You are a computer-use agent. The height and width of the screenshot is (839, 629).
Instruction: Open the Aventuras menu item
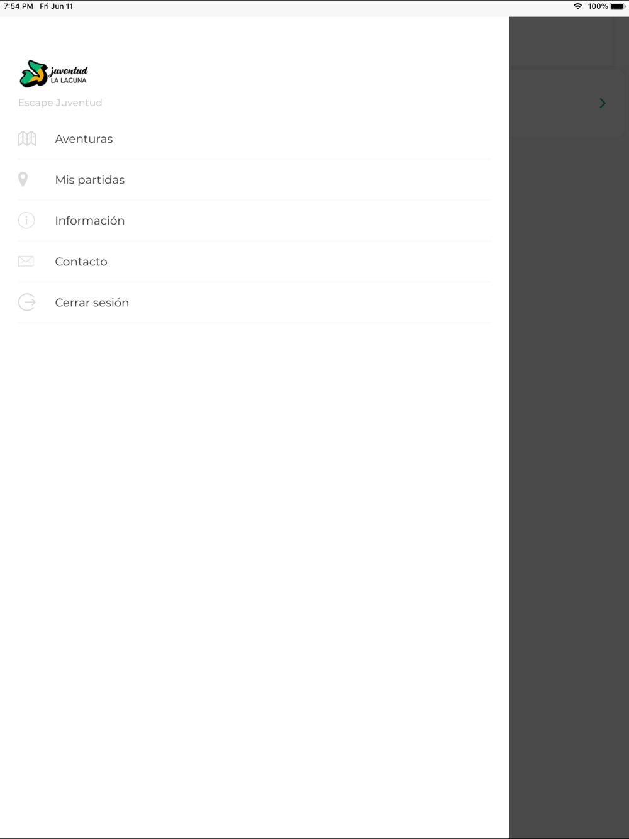[x=254, y=139]
